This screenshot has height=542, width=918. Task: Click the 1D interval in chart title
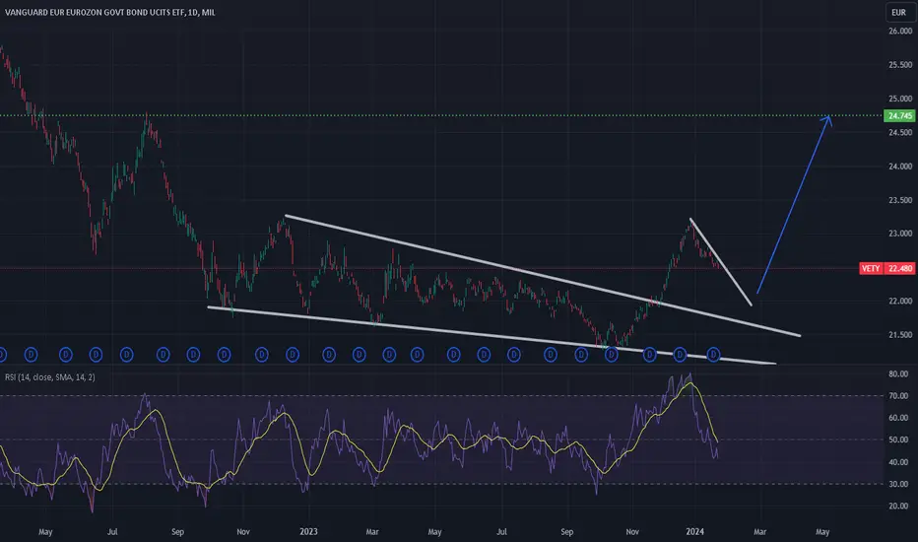(x=193, y=12)
